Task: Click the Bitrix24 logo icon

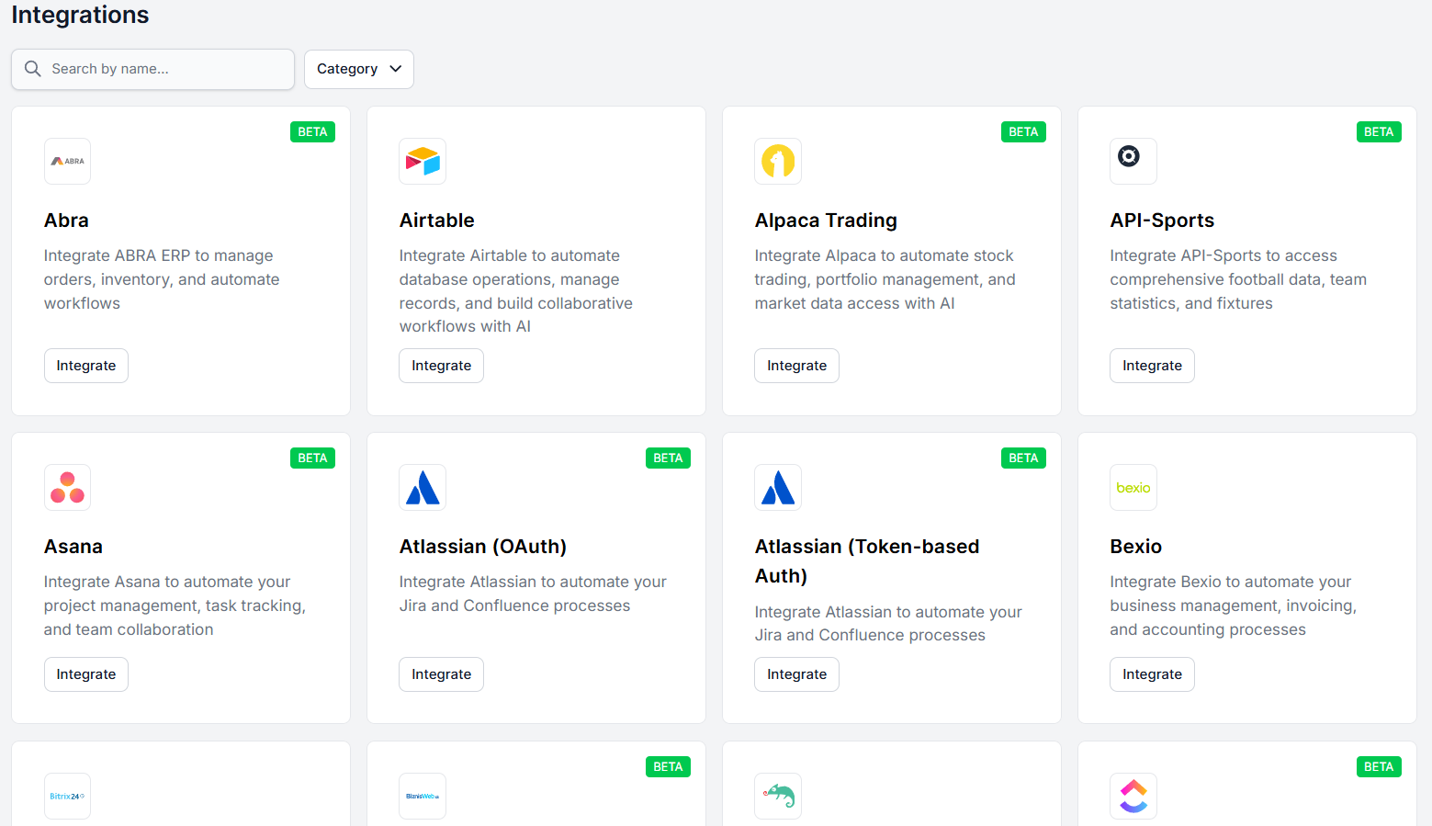Action: coord(67,797)
